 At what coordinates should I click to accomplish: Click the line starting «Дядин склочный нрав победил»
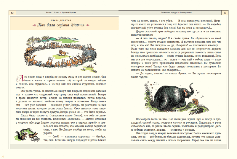pos(179,31)
